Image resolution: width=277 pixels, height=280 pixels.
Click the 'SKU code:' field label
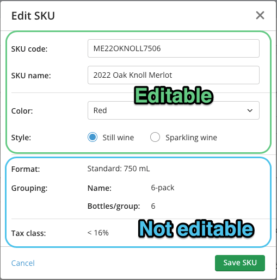click(x=29, y=49)
